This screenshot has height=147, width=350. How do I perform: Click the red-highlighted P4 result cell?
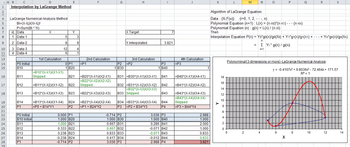pos(192,141)
